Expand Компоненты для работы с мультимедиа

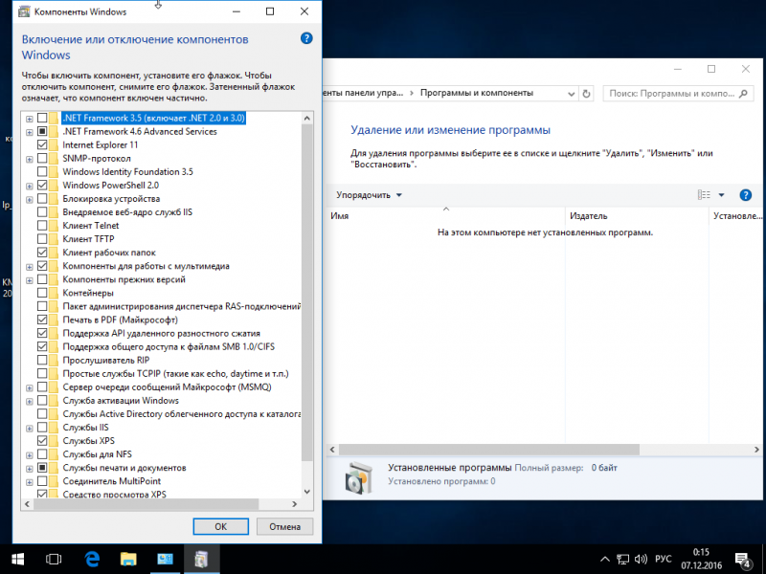(30, 267)
